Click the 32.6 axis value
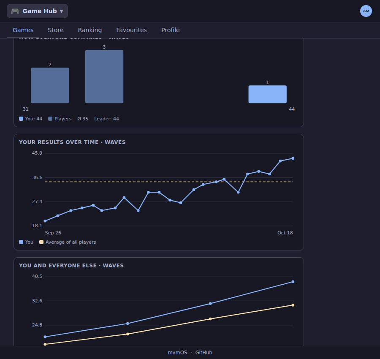Screen dimensions: 380x359 [37, 301]
